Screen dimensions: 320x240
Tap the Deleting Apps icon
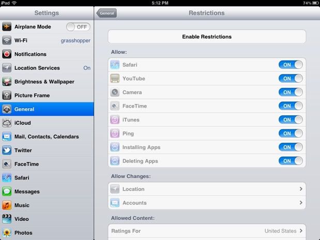[x=115, y=161]
